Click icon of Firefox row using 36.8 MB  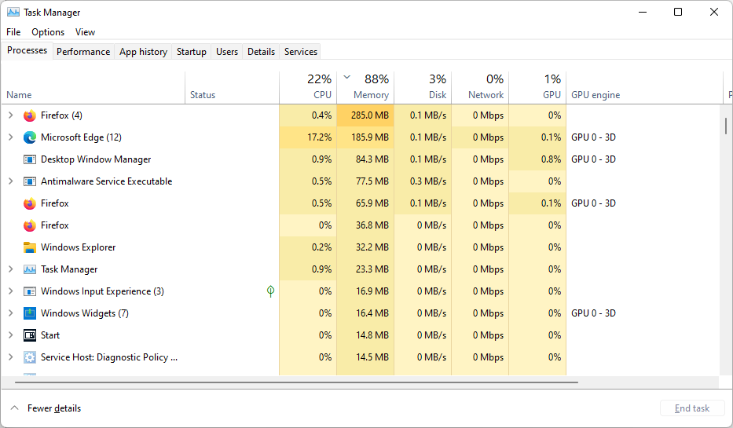point(29,225)
